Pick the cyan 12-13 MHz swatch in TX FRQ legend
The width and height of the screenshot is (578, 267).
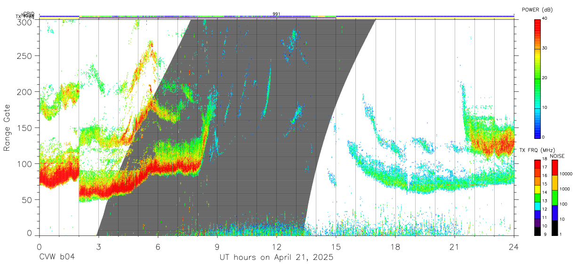pos(538,206)
